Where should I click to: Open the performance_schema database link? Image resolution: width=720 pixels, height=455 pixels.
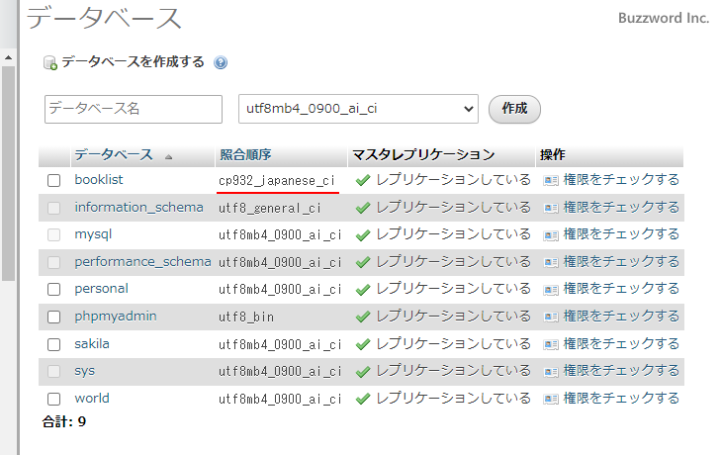point(142,262)
